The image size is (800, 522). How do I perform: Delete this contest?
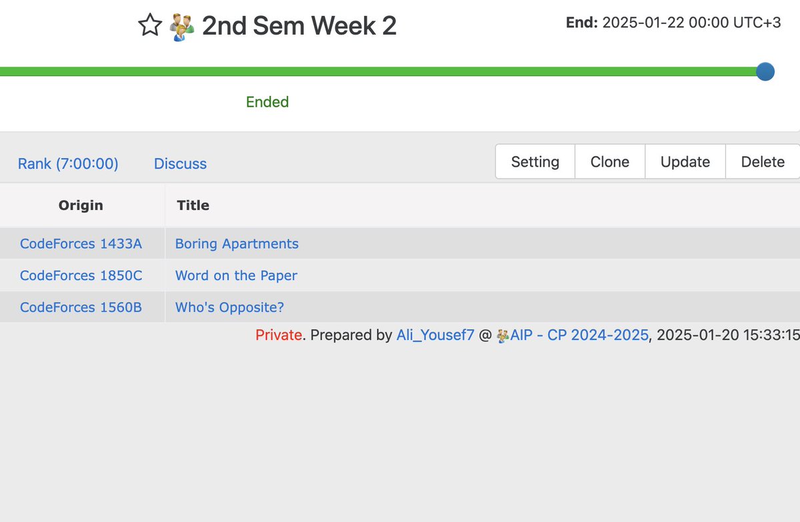pyautogui.click(x=763, y=162)
